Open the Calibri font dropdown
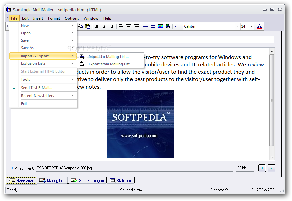 click(238, 26)
